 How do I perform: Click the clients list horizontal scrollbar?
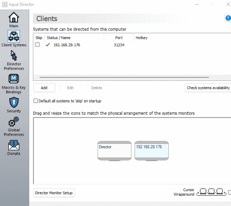tap(124, 77)
